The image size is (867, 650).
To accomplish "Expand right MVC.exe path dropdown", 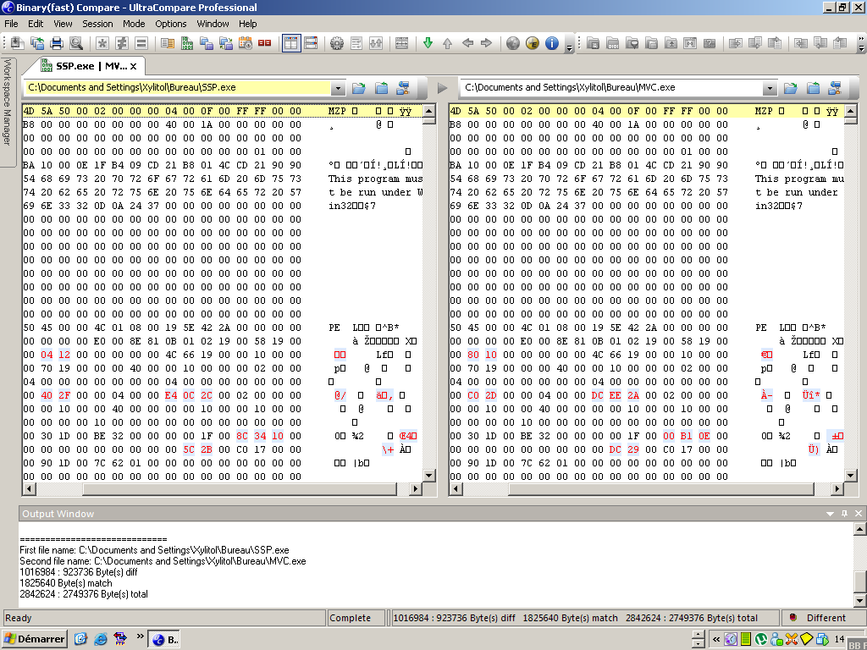I will coord(770,88).
